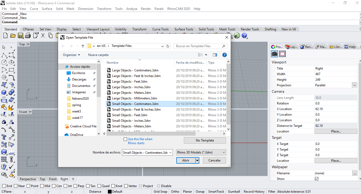This screenshot has width=361, height=194.
Task: Select the Text object tool
Action: pos(4,137)
